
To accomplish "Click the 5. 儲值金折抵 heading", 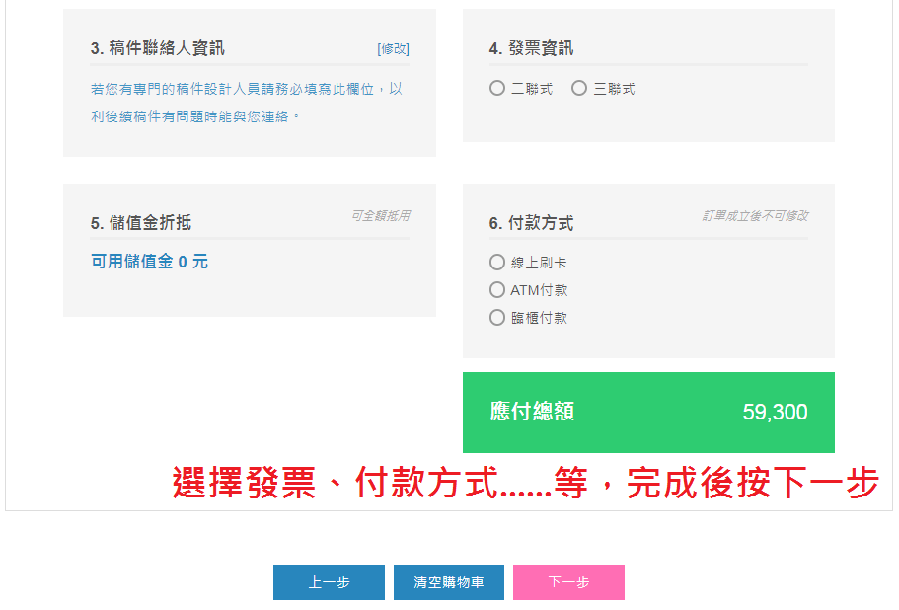I will coord(141,223).
